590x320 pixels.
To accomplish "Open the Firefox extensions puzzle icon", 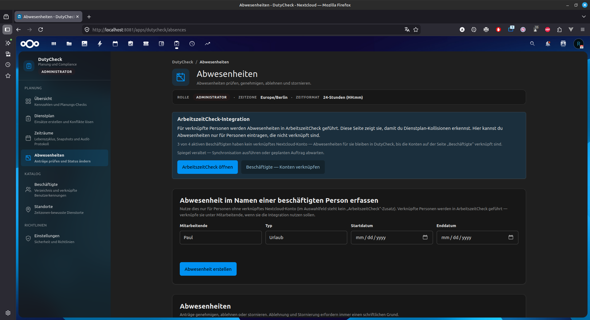I will tap(559, 30).
